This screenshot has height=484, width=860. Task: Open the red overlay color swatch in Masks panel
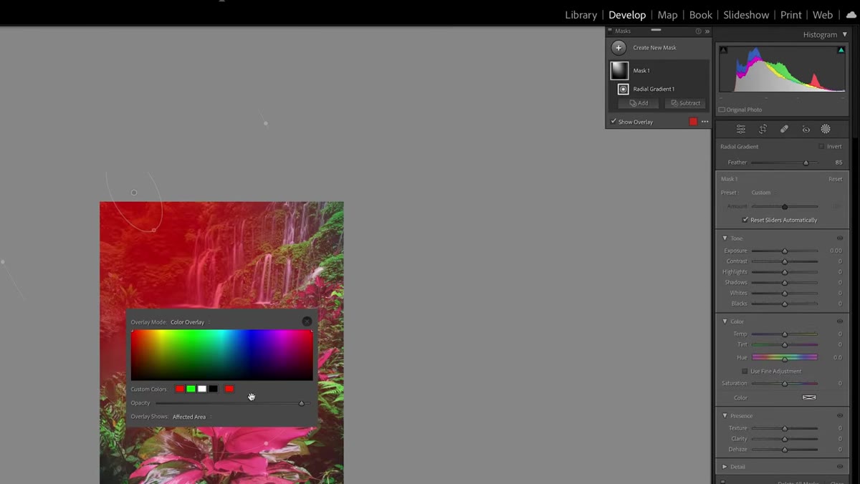pyautogui.click(x=693, y=122)
